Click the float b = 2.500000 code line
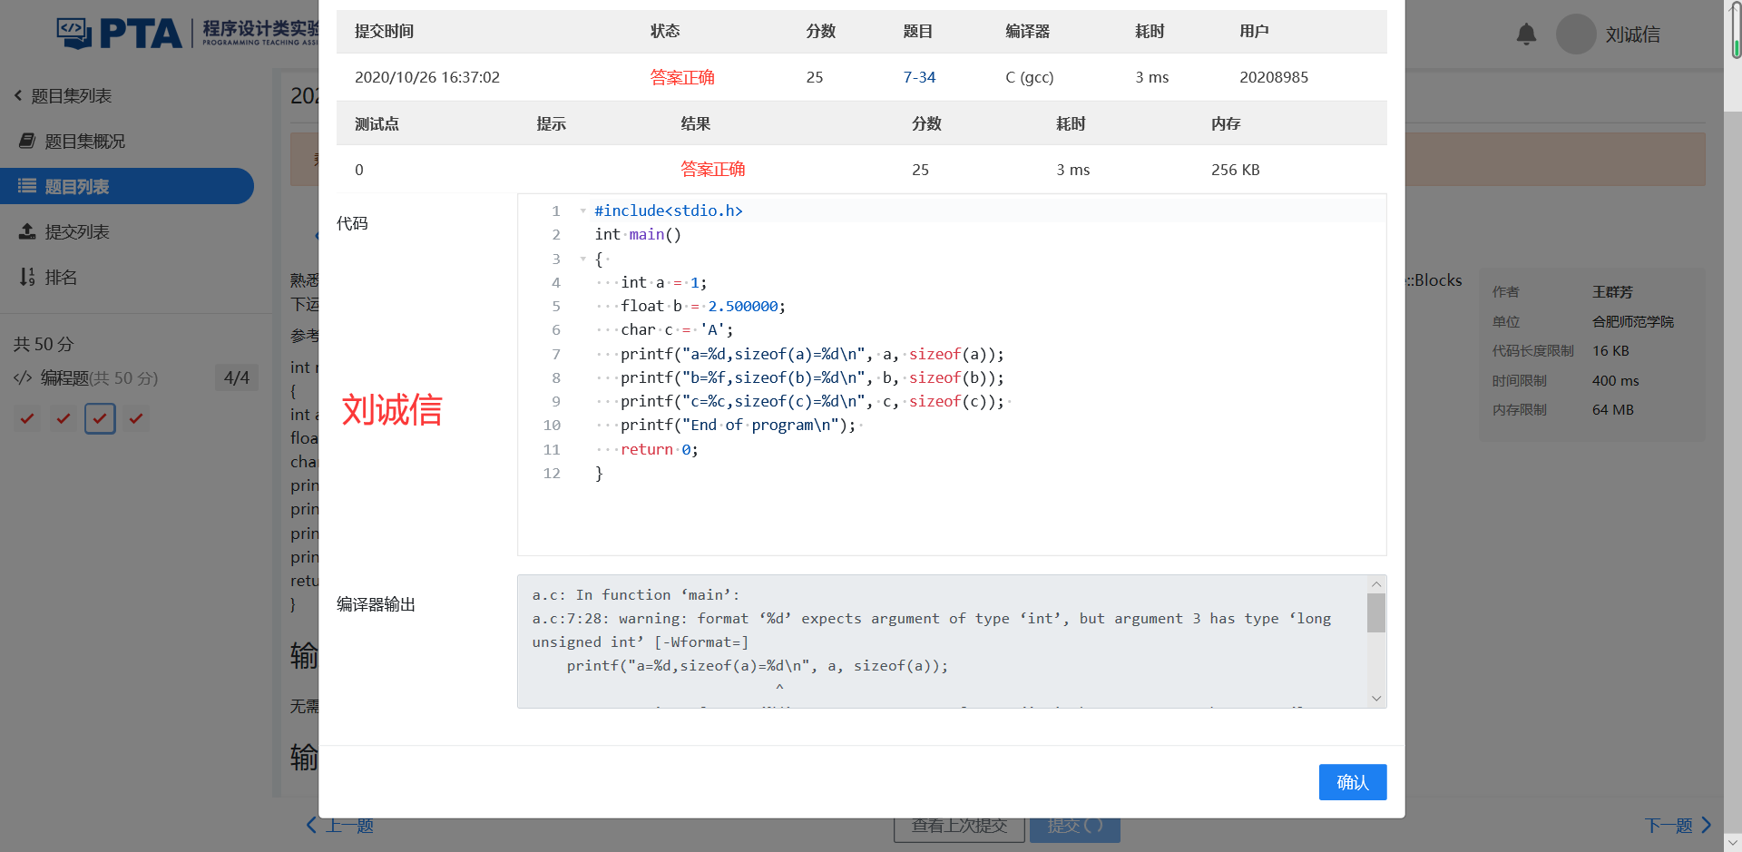 tap(703, 306)
